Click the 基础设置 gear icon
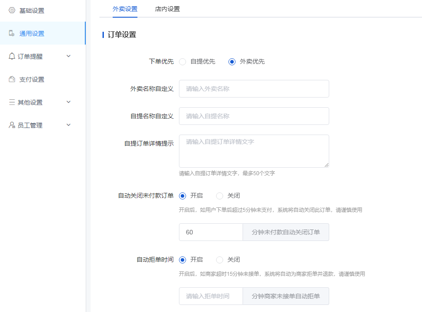This screenshot has width=422, height=312. coord(12,10)
